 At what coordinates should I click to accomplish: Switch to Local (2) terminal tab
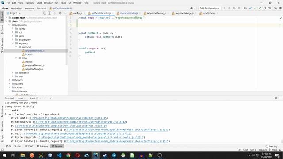[x=34, y=98]
